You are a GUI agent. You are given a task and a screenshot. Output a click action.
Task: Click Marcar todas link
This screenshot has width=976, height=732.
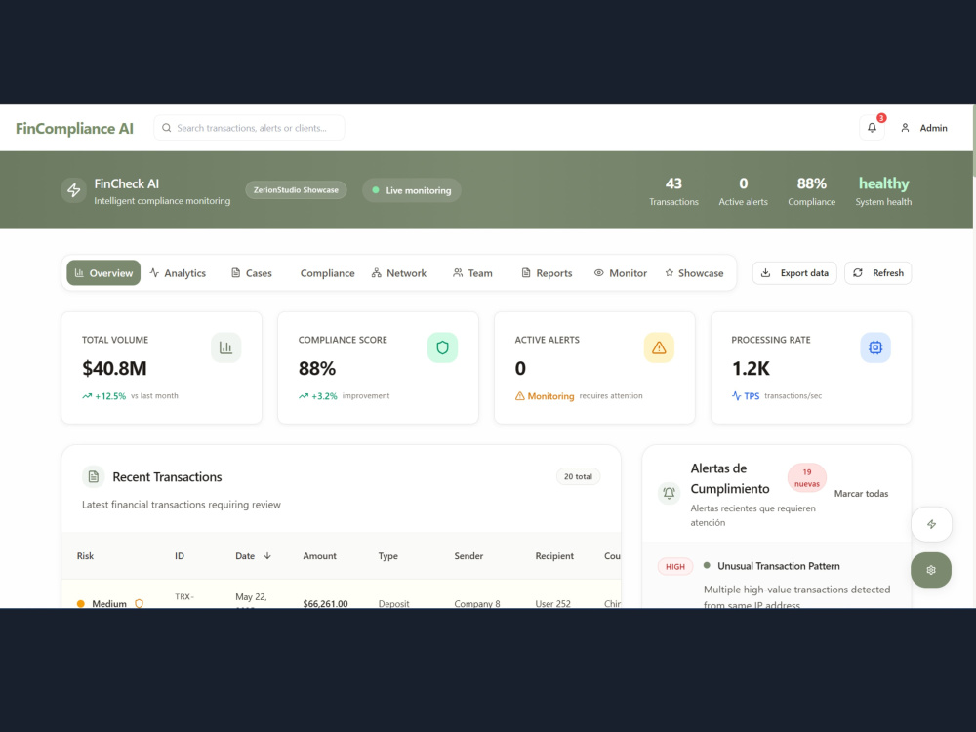click(861, 493)
